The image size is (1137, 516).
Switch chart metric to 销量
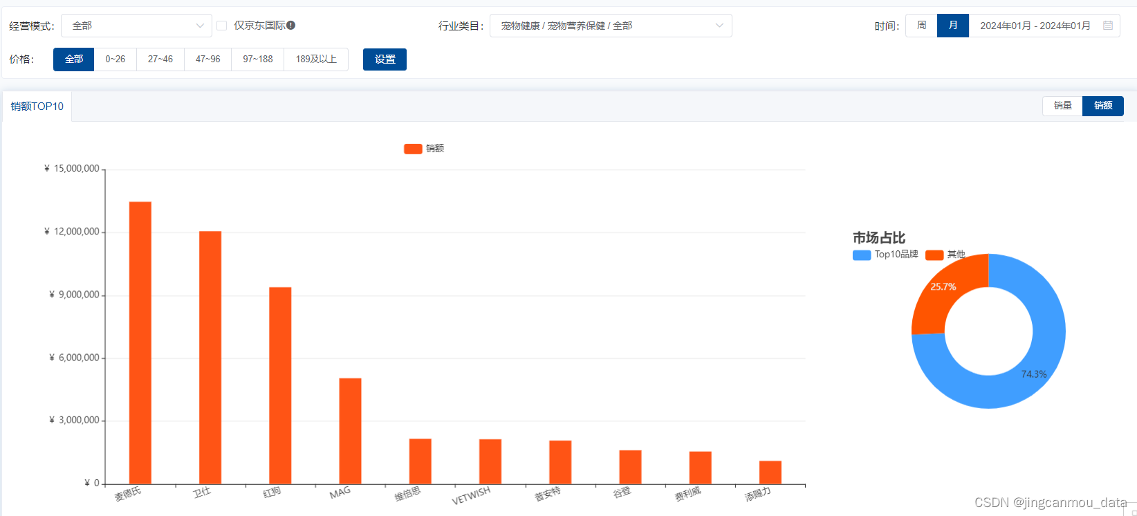click(1062, 106)
